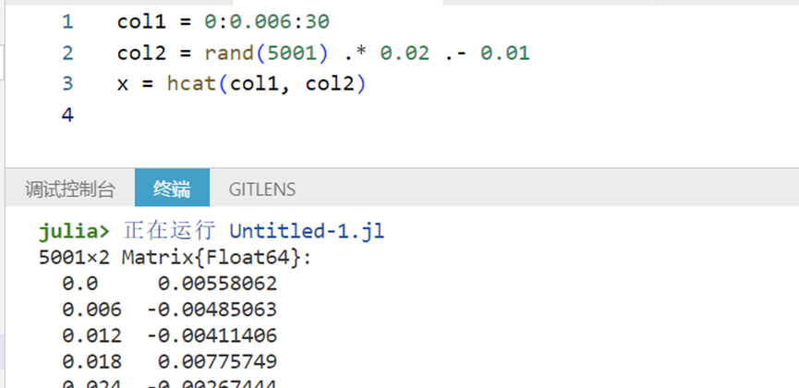The height and width of the screenshot is (388, 799).
Task: Click line number 4 in the editor gutter
Action: (67, 115)
